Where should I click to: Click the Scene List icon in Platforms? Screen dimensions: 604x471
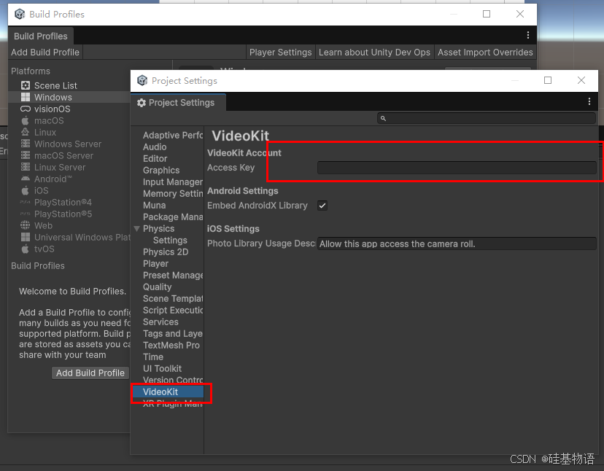click(x=26, y=85)
